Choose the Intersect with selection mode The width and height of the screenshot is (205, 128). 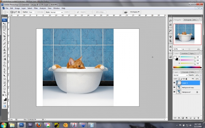coord(19,12)
